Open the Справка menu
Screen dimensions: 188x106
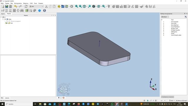tap(41, 3)
